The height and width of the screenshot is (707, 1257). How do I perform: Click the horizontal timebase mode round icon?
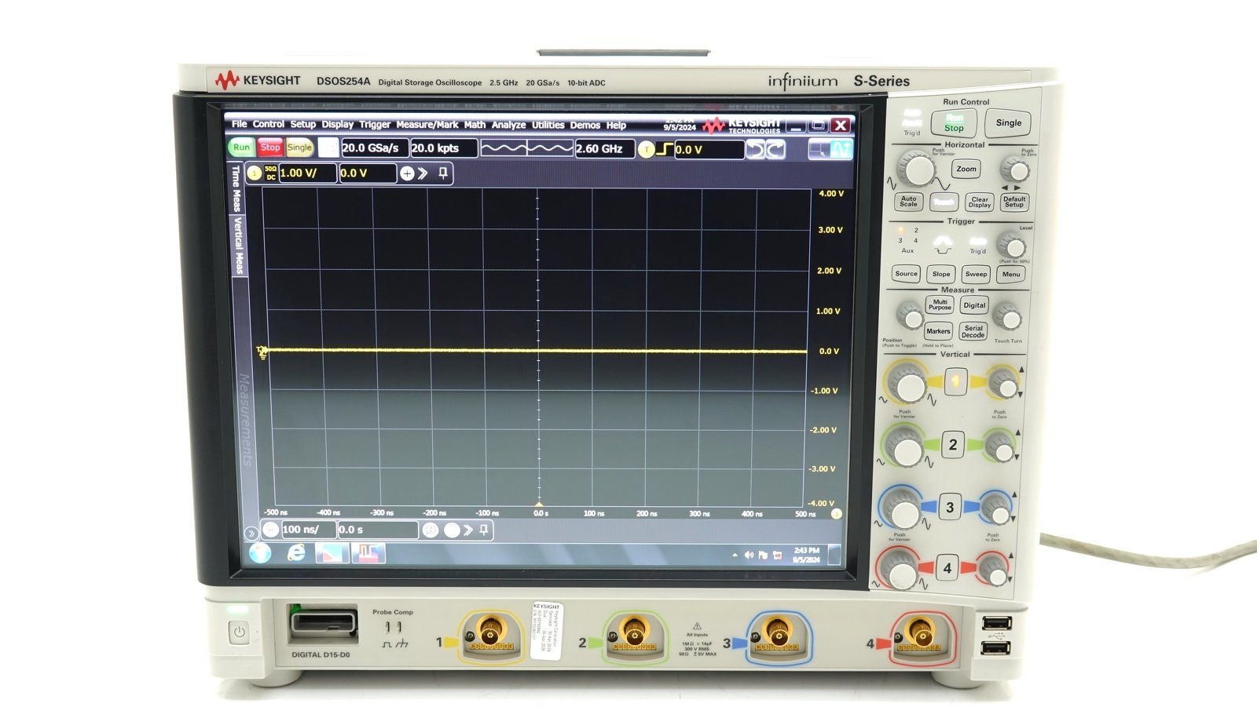pos(270,530)
